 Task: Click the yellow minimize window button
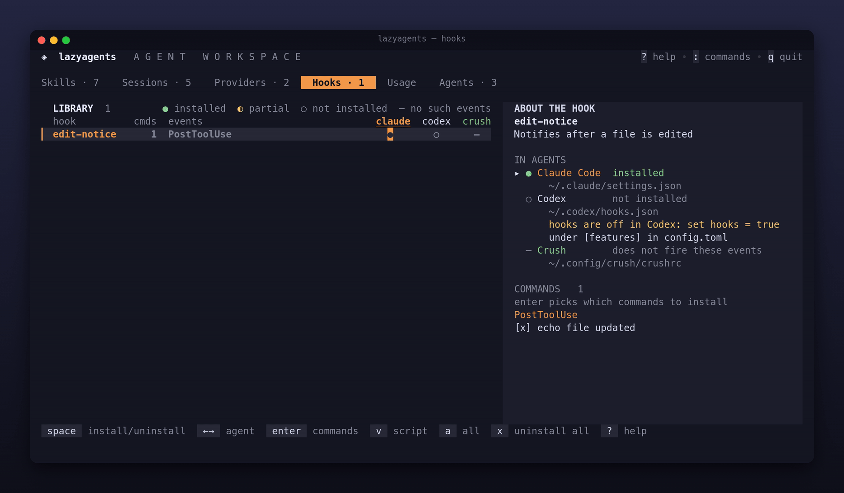(x=53, y=40)
